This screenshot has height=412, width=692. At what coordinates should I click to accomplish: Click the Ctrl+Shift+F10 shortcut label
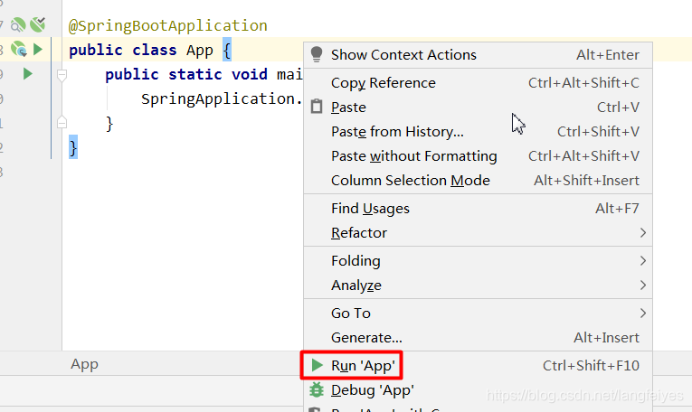(x=591, y=365)
